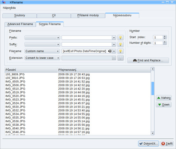Switch to the Soubory tab
Screen dimensions: 176x149
coord(19,15)
